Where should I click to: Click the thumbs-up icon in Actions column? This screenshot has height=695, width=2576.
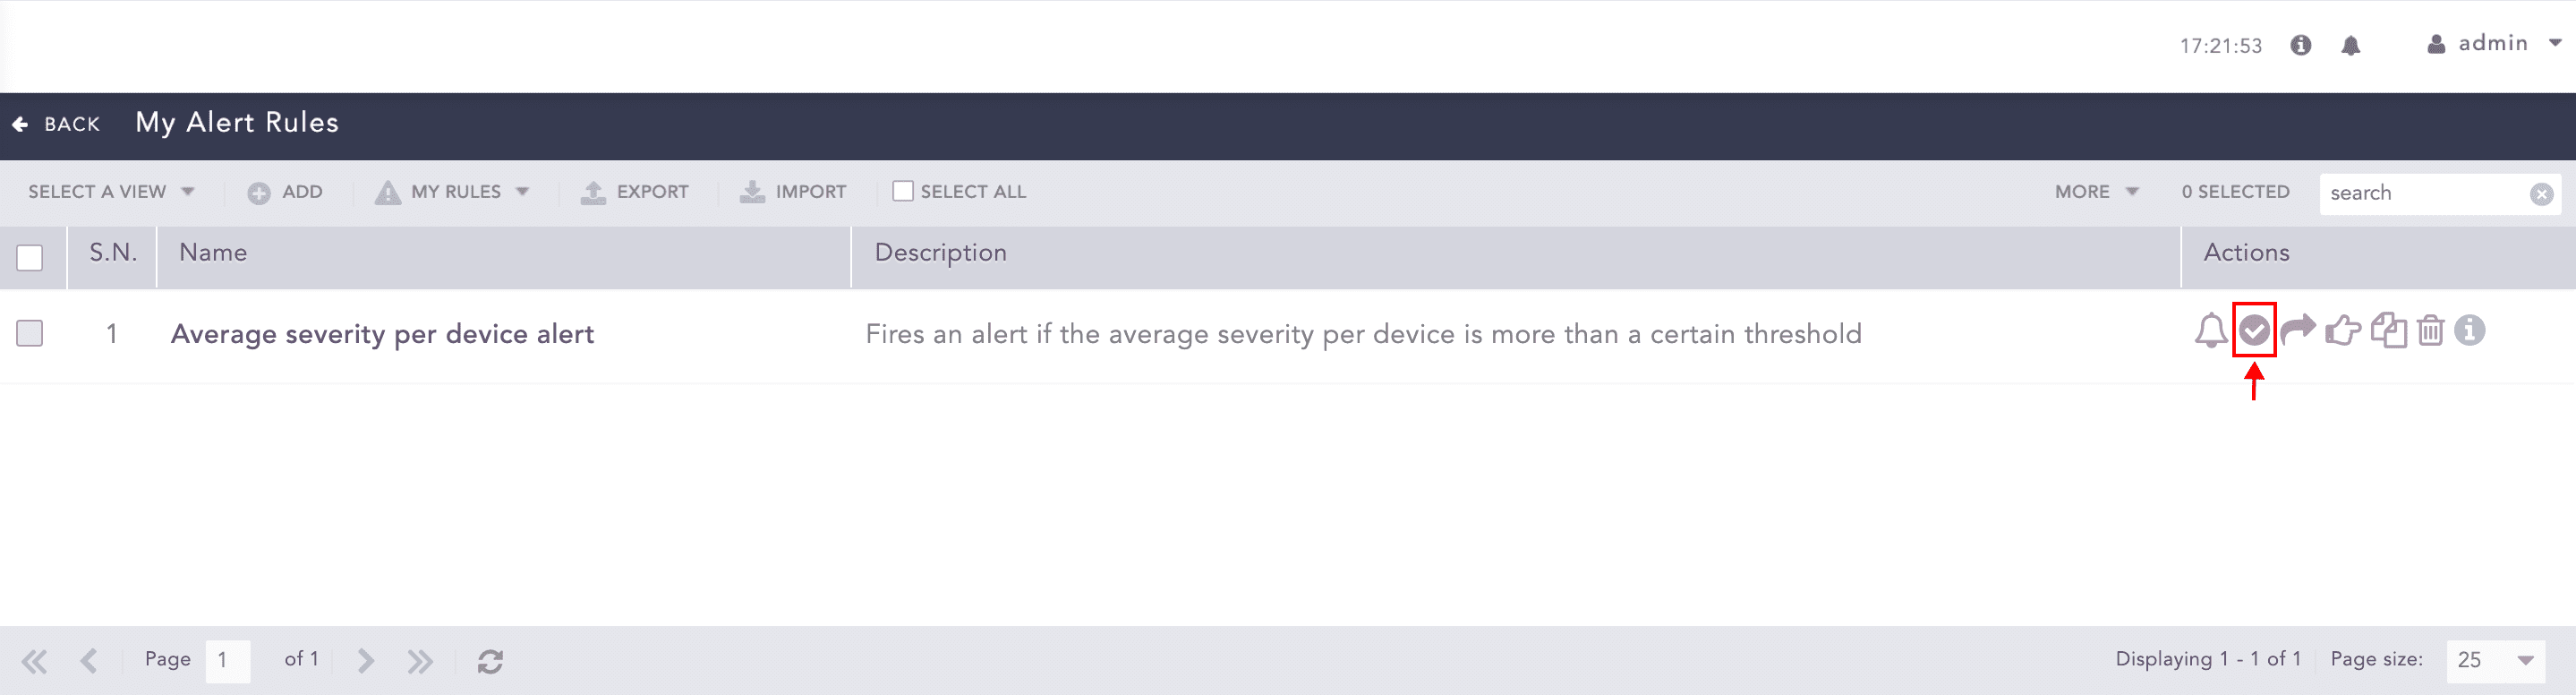(2342, 330)
